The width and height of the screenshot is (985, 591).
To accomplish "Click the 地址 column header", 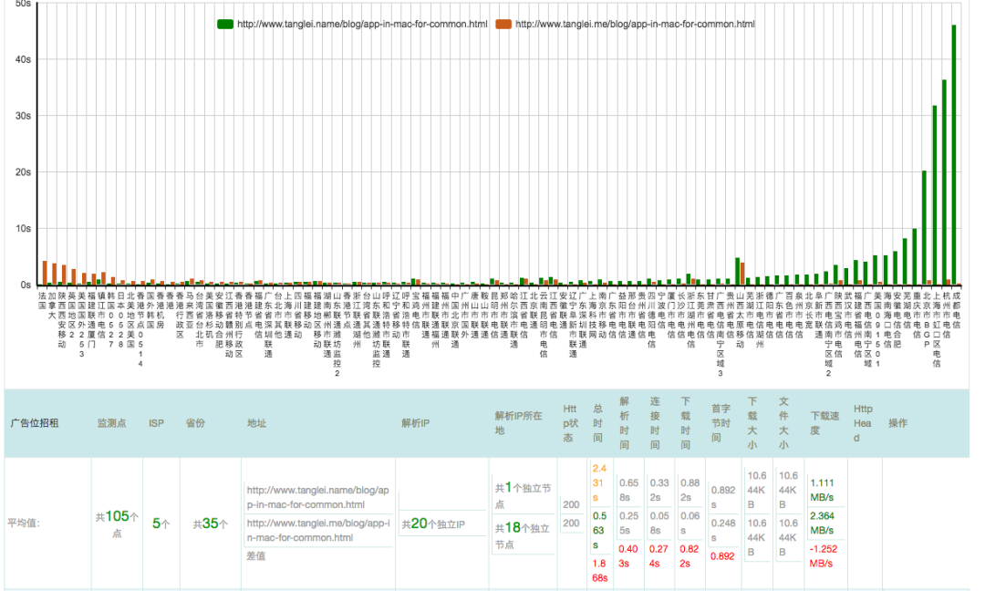I will point(256,423).
